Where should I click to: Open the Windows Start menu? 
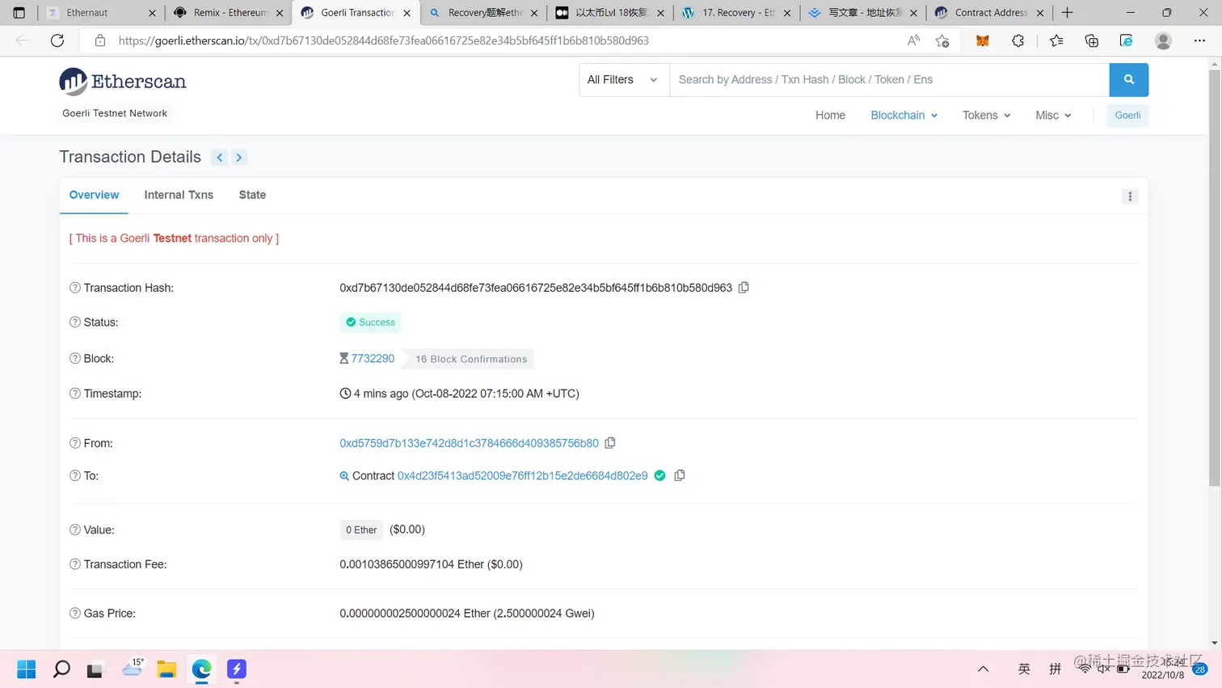click(26, 669)
